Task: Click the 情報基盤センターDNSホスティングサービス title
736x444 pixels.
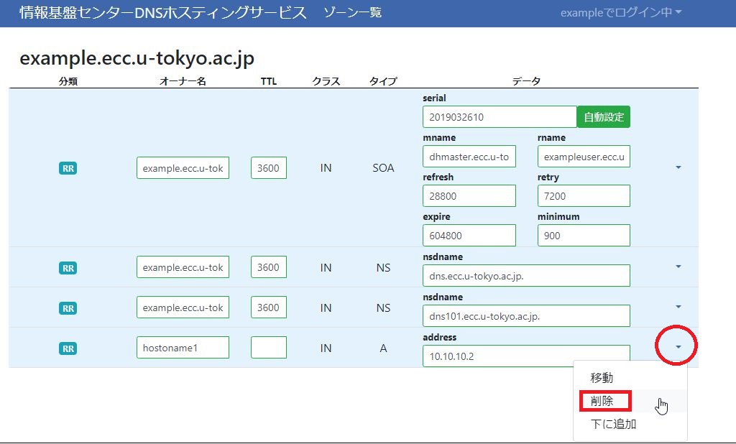Action: (163, 13)
